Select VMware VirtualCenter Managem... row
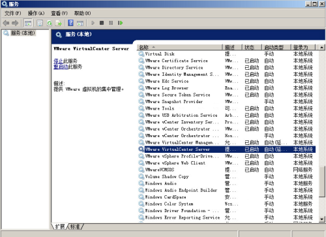 pos(227,142)
